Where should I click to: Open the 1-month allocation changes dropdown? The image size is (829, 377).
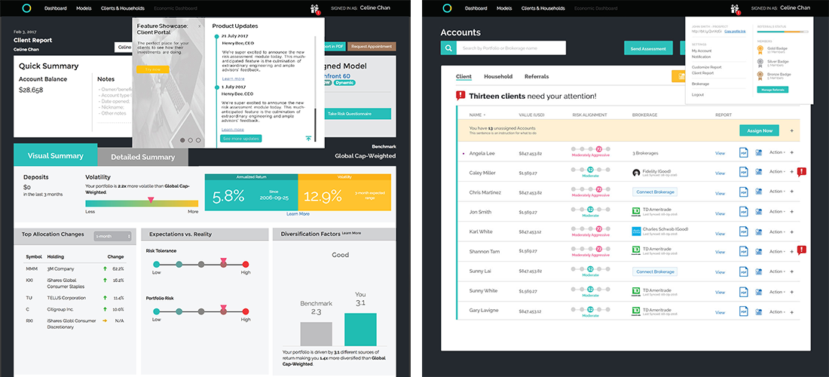[x=113, y=235]
